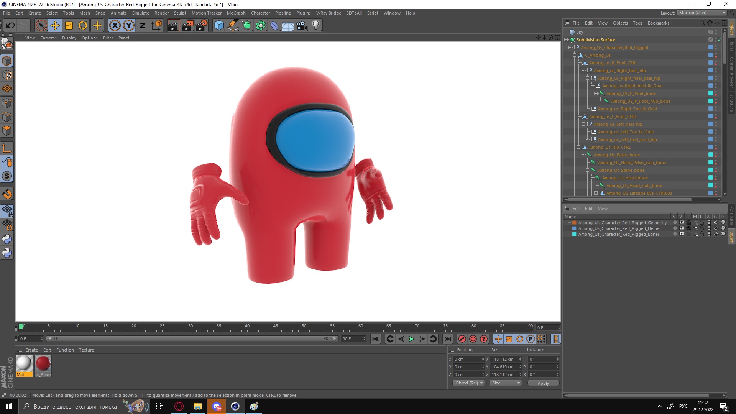Toggle Y axis lock
Image resolution: width=736 pixels, height=414 pixels.
pos(129,26)
